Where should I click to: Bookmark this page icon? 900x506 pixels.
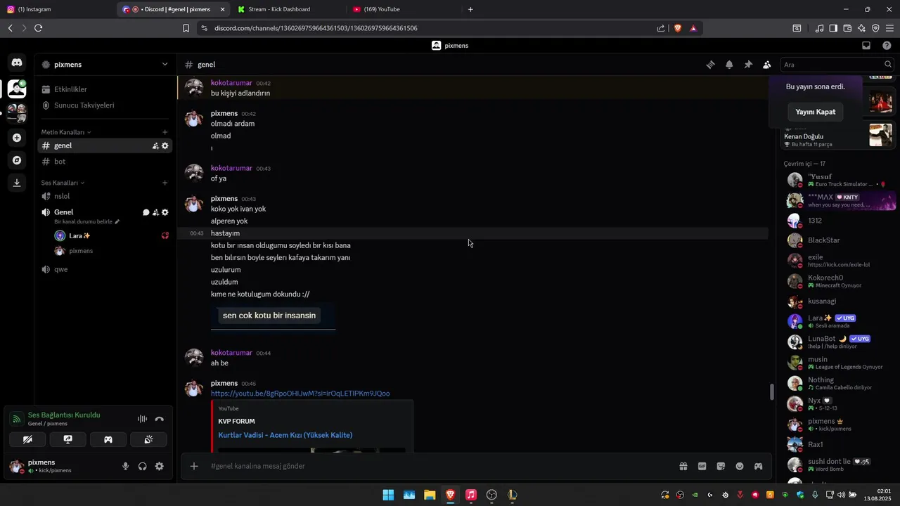(x=186, y=28)
